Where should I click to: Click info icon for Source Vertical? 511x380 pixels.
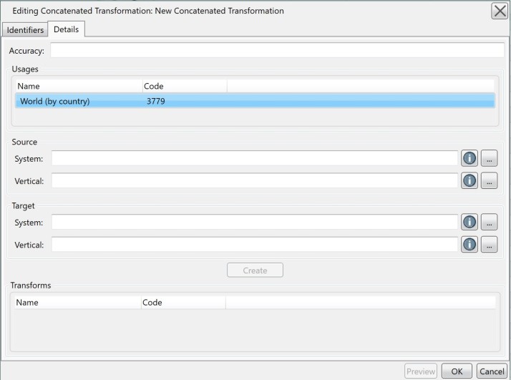pyautogui.click(x=469, y=180)
